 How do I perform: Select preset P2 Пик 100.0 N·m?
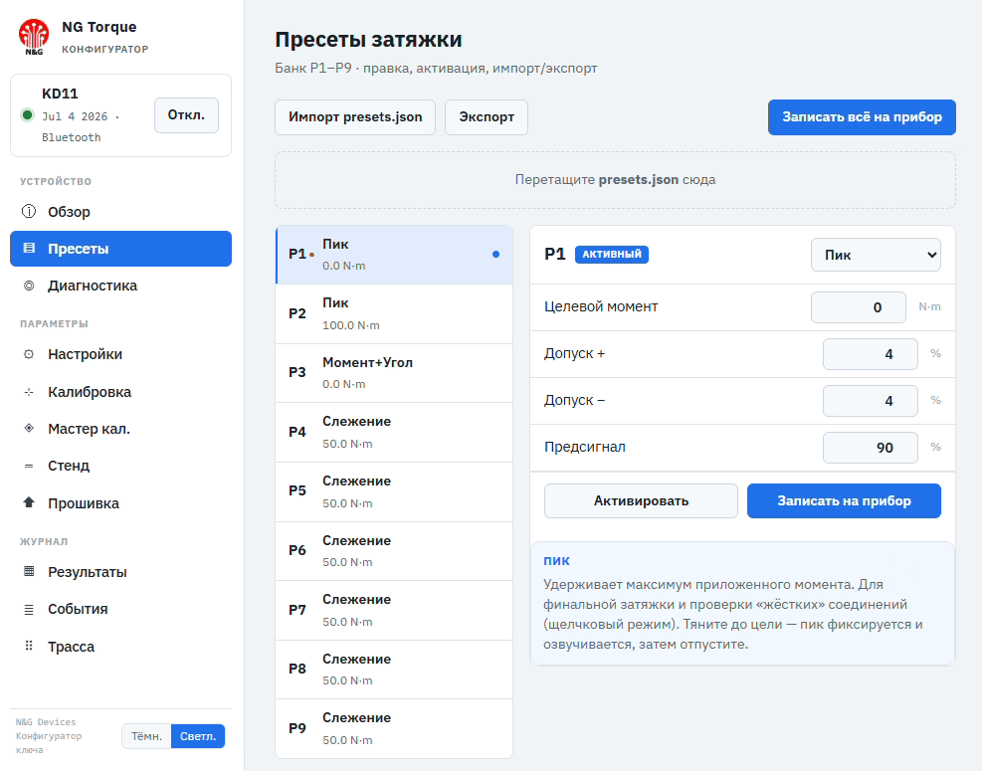[395, 313]
